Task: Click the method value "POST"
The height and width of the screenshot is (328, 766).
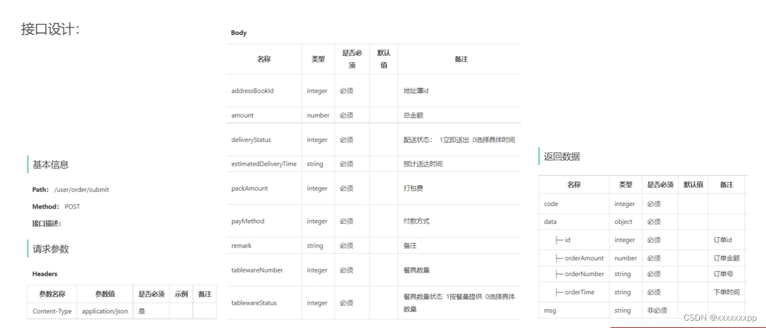Action: pyautogui.click(x=72, y=207)
